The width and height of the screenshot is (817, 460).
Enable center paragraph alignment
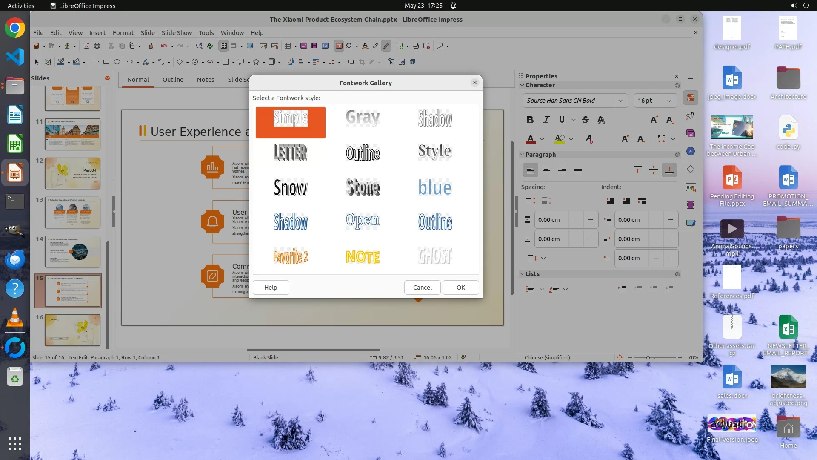546,170
